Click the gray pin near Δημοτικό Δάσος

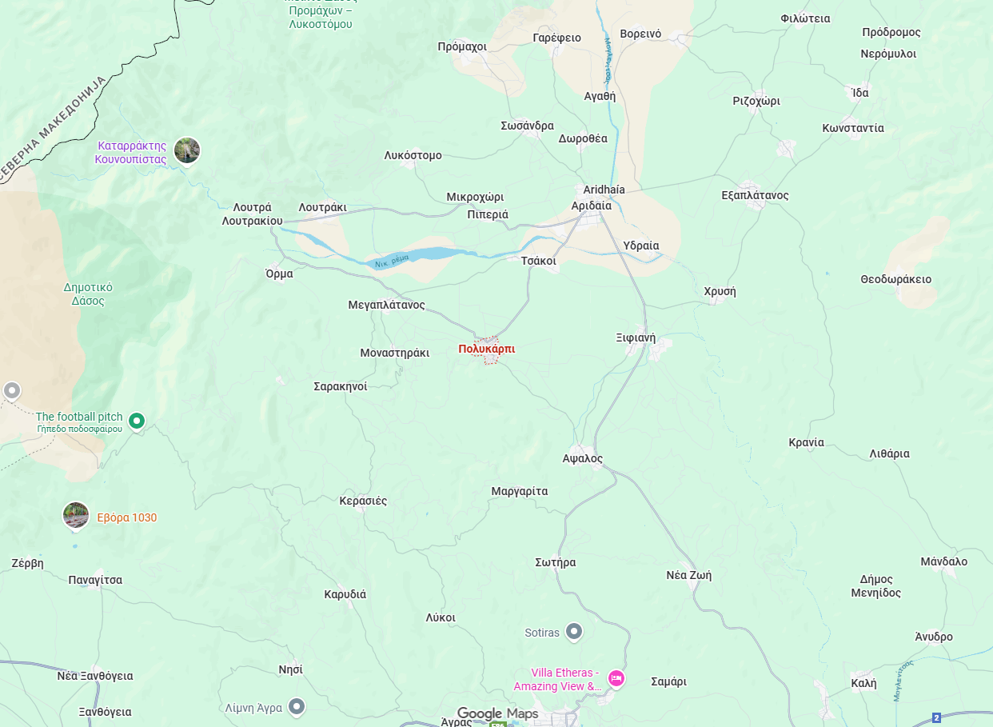[11, 391]
